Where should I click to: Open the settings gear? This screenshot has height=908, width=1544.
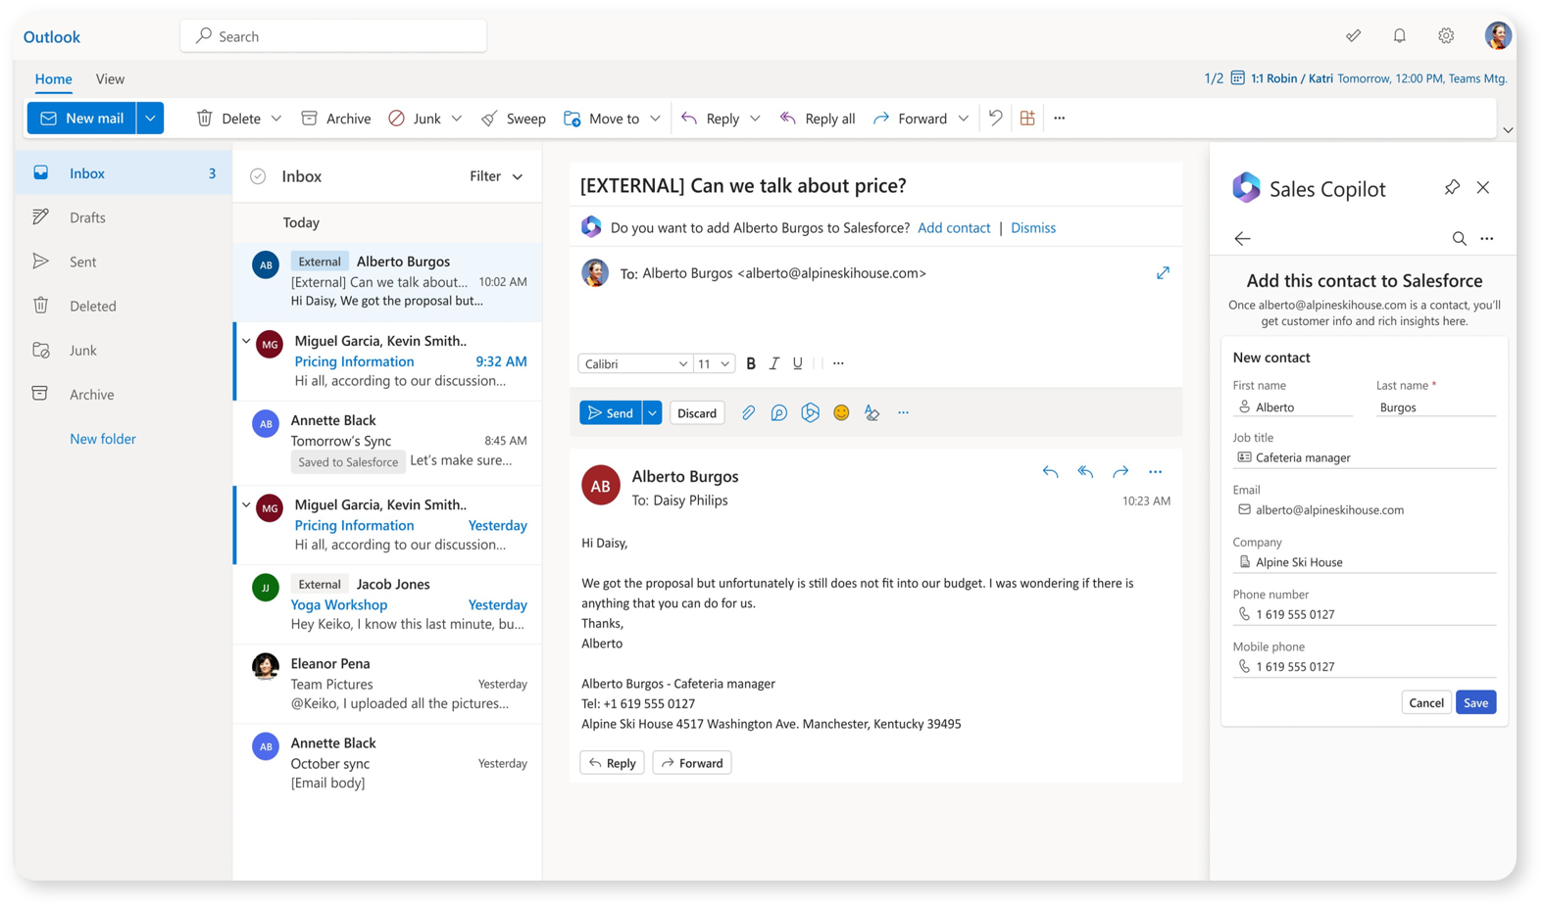(x=1446, y=36)
